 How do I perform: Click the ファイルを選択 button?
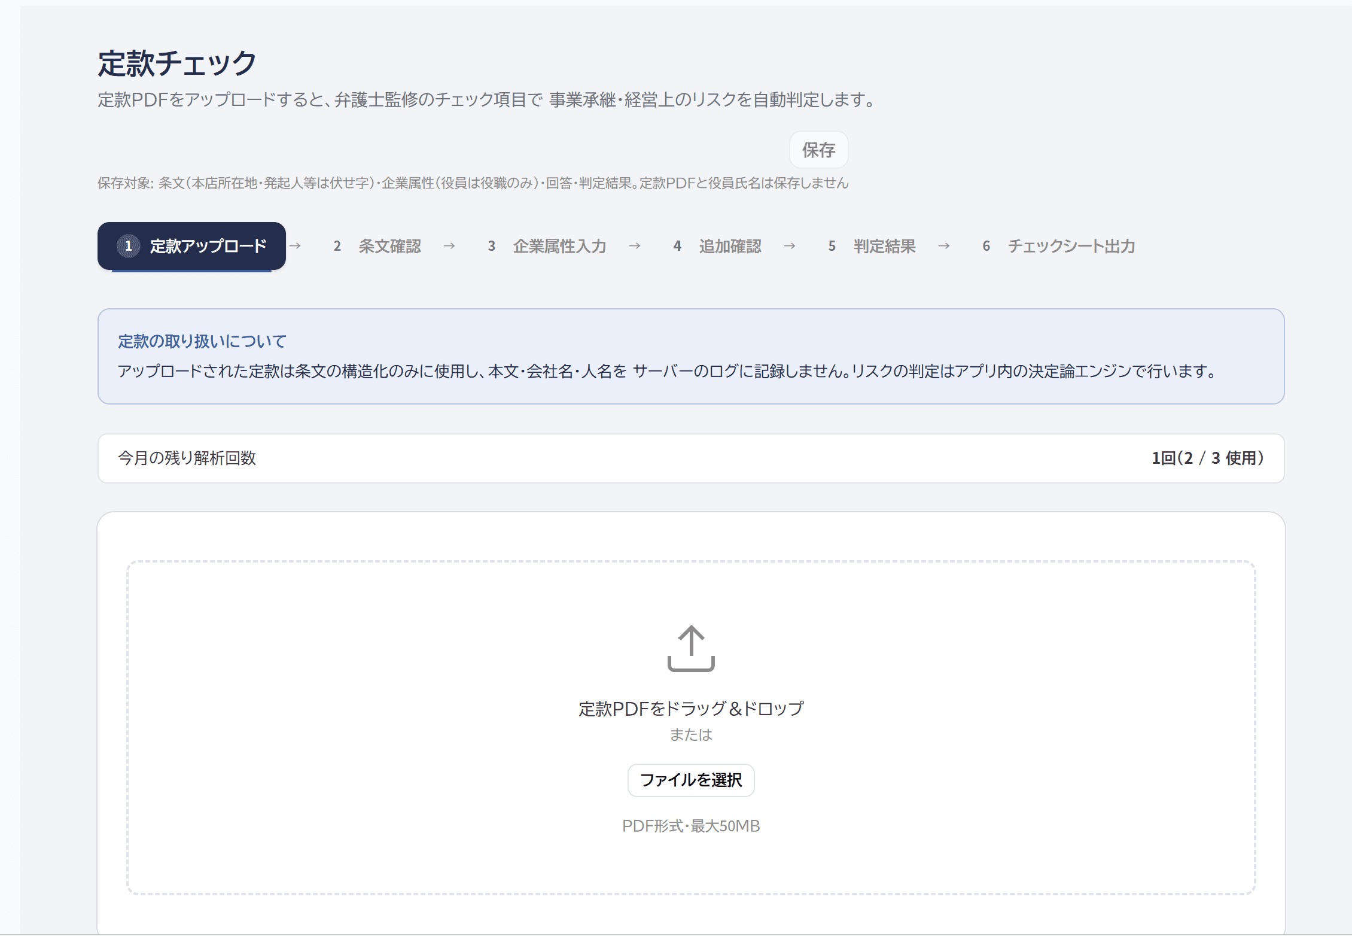pyautogui.click(x=691, y=780)
